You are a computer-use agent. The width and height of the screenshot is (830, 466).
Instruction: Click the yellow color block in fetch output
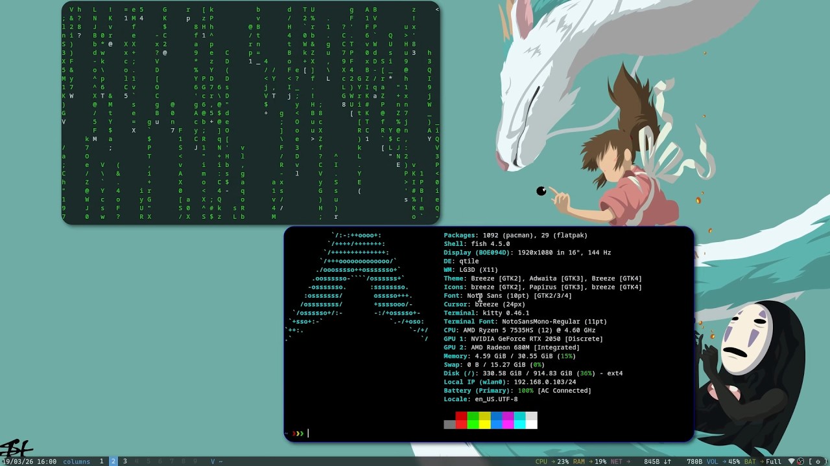click(x=484, y=420)
